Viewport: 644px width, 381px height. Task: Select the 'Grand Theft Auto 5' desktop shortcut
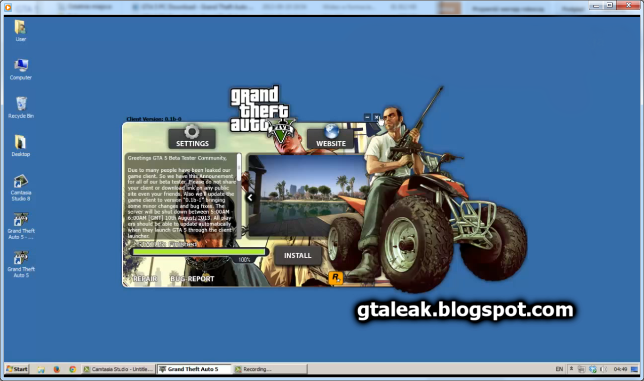point(21,264)
